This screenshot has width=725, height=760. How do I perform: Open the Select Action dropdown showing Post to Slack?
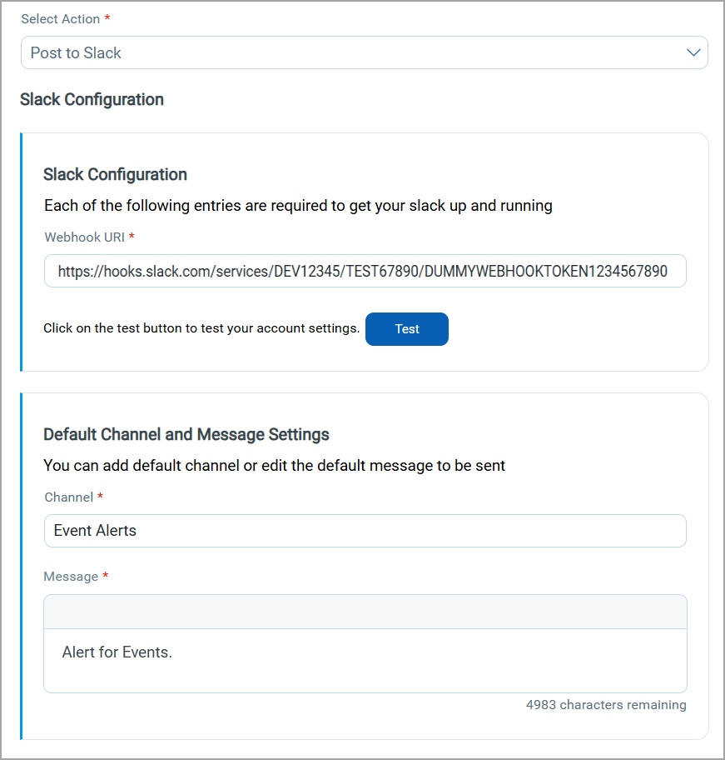coord(350,52)
